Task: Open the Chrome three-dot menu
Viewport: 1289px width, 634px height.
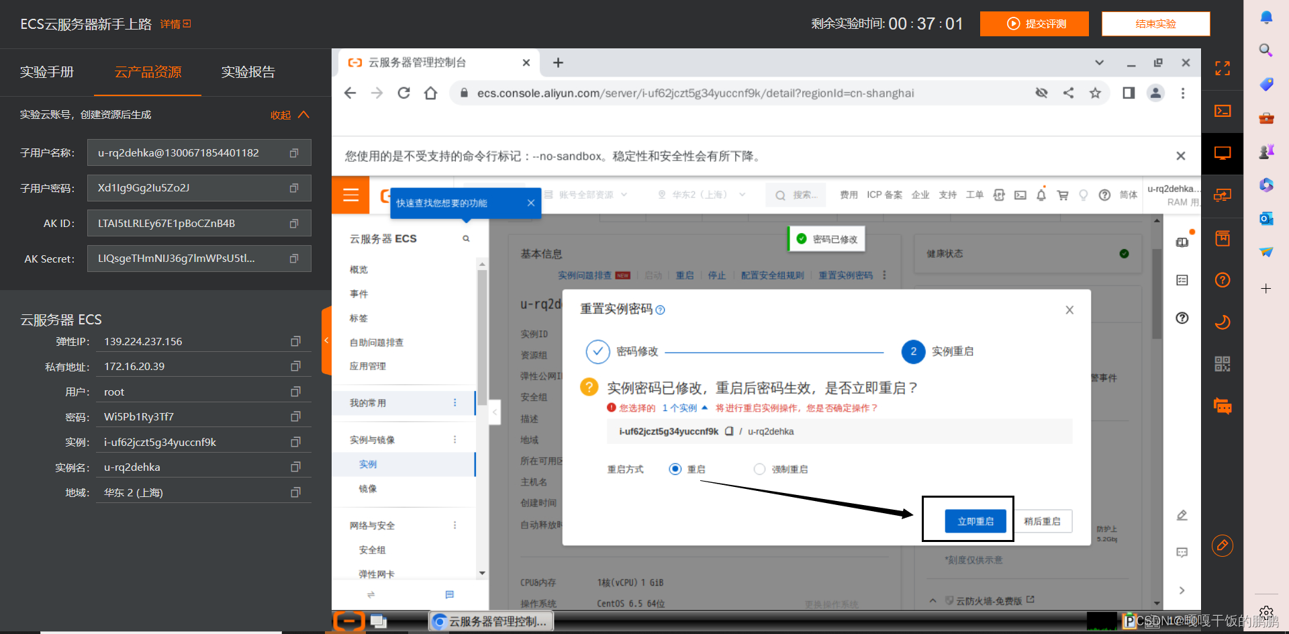Action: pyautogui.click(x=1183, y=93)
